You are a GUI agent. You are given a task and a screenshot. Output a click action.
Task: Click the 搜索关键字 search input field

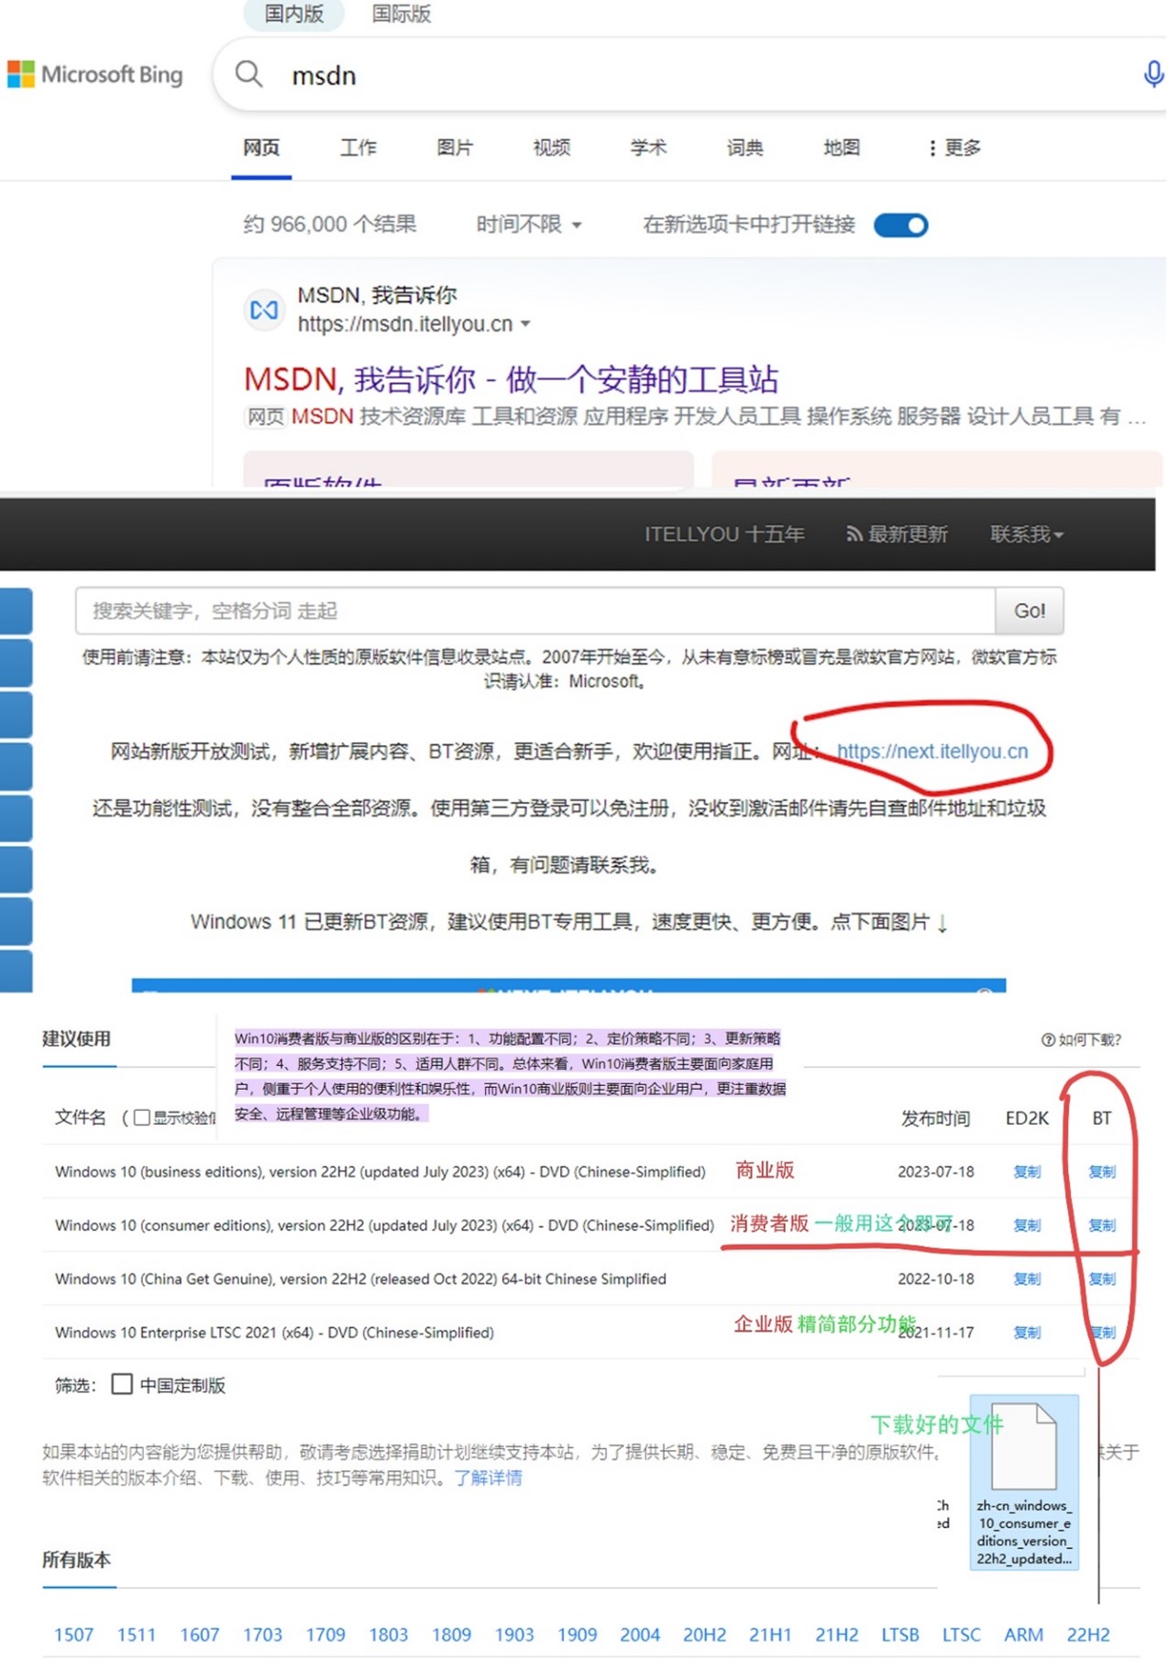534,611
